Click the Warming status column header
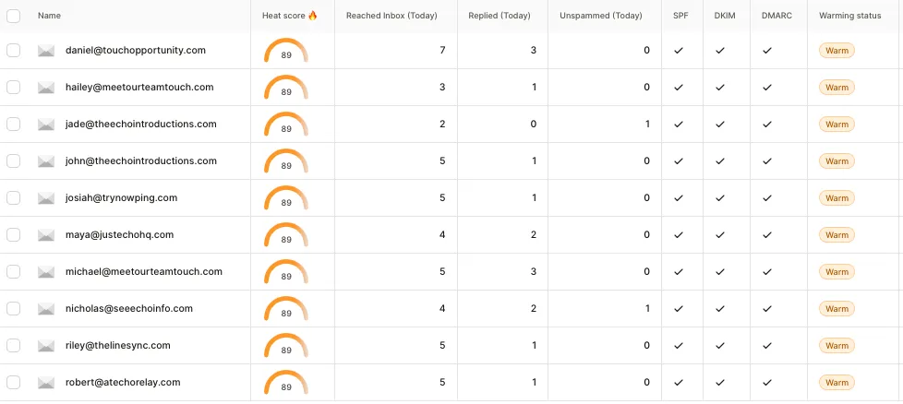The width and height of the screenshot is (903, 404). 849,16
